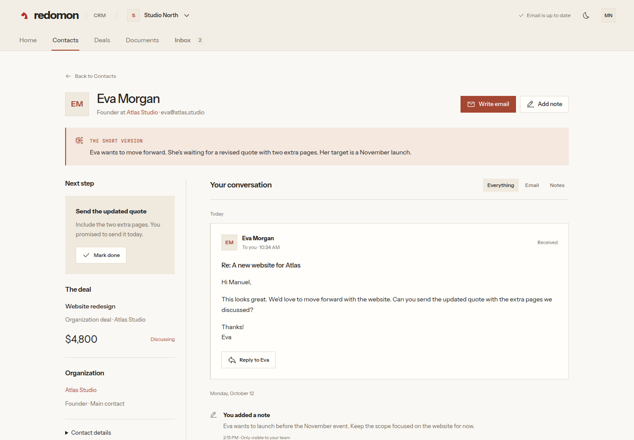
Task: Toggle dark mode moon icon
Action: (586, 15)
